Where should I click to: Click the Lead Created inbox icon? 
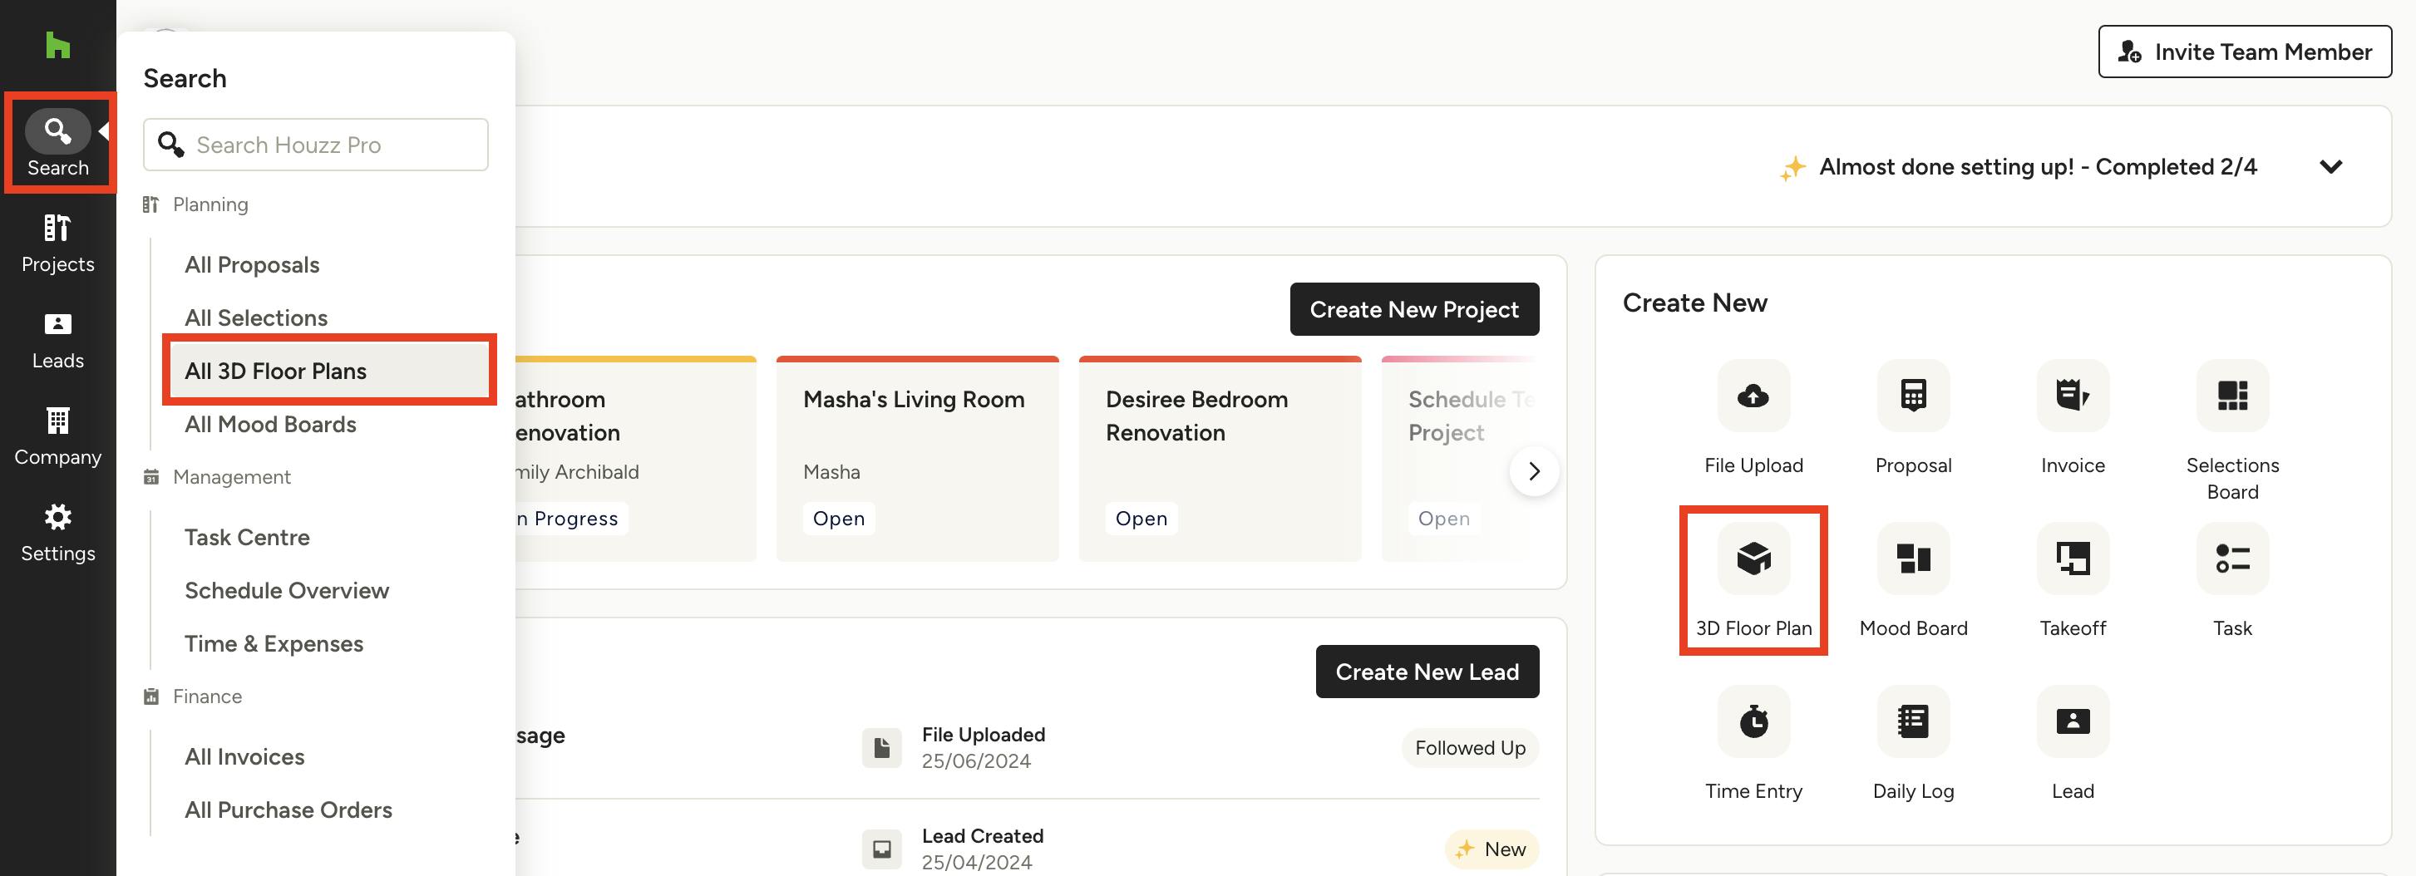[881, 849]
